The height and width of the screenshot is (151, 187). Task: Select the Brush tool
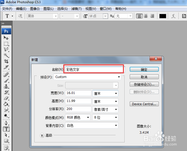pos(6,81)
